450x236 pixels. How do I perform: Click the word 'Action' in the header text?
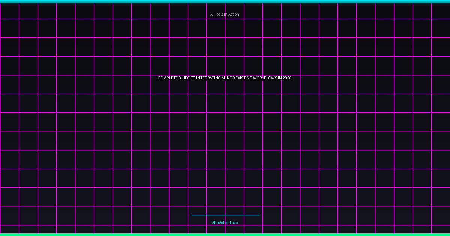pos(233,14)
